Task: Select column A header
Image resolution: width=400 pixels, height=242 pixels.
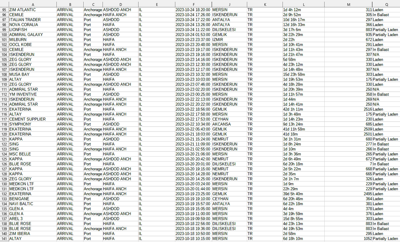Action: [x=32, y=4]
